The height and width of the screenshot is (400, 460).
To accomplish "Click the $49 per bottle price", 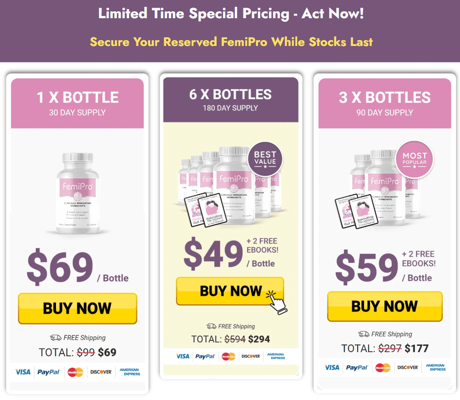I will tap(213, 254).
